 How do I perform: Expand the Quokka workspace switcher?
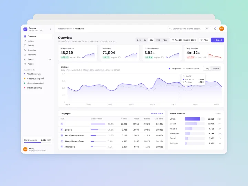50,29
